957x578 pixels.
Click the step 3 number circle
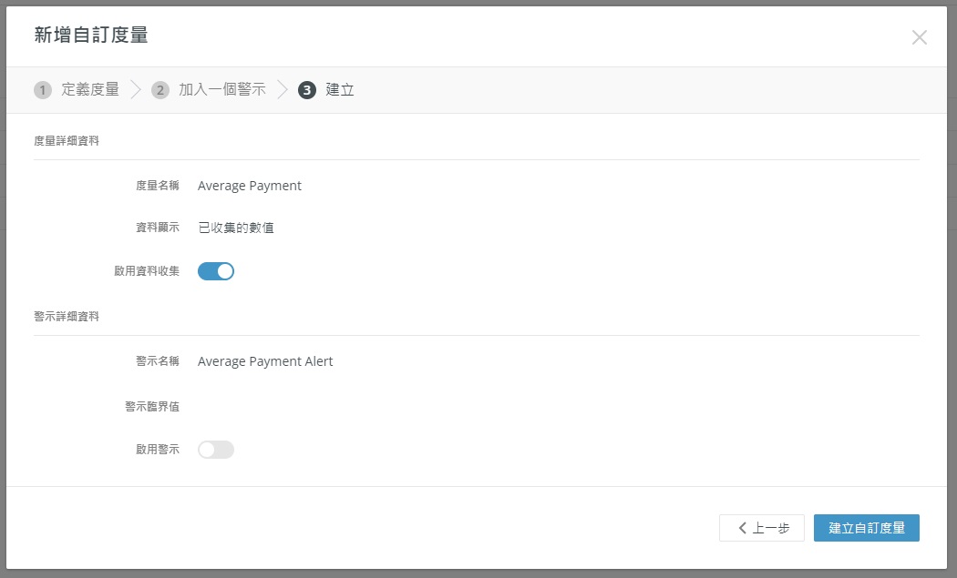(307, 90)
